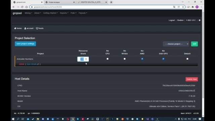Click the BOINC Version 7.16.20 value
This screenshot has height=121, width=215.
click(x=192, y=96)
